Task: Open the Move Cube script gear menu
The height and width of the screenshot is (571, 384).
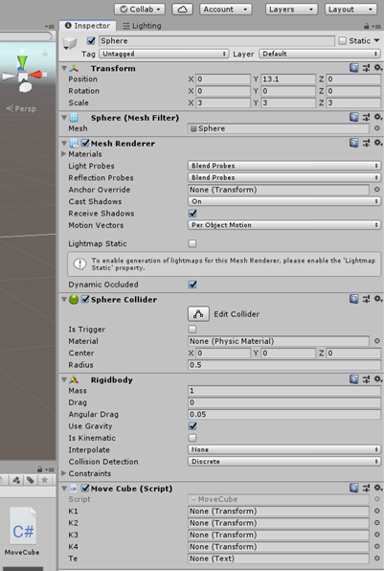Action: point(378,488)
